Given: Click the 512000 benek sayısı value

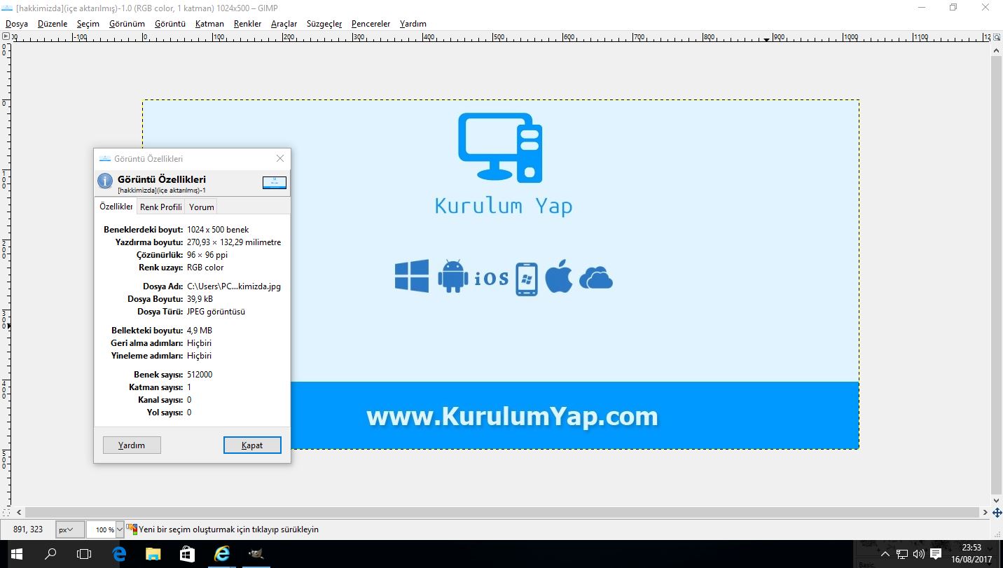Looking at the screenshot, I should [x=200, y=375].
